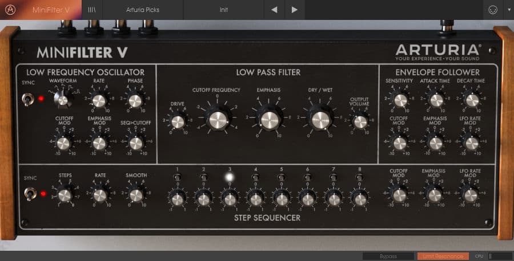Click the Step Sequencer LFO Rate Mod knob

tap(471, 195)
